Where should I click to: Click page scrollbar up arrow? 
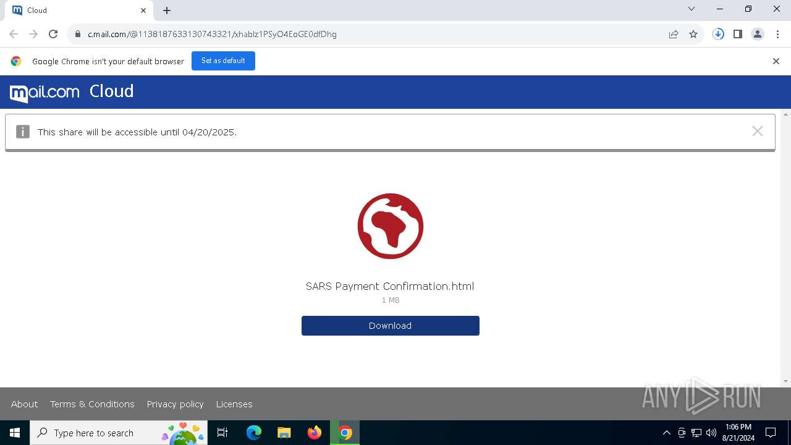(x=786, y=114)
